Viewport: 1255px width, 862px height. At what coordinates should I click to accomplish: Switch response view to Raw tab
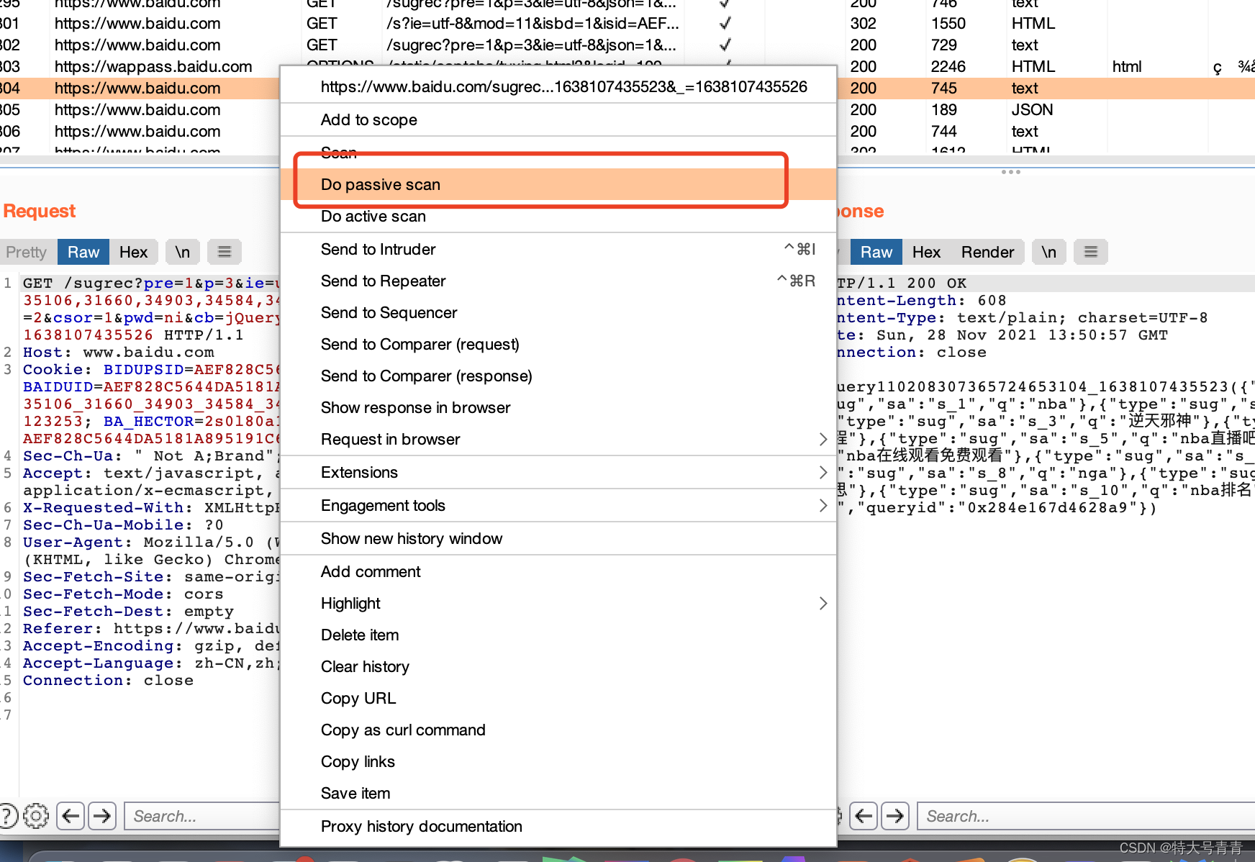click(876, 252)
